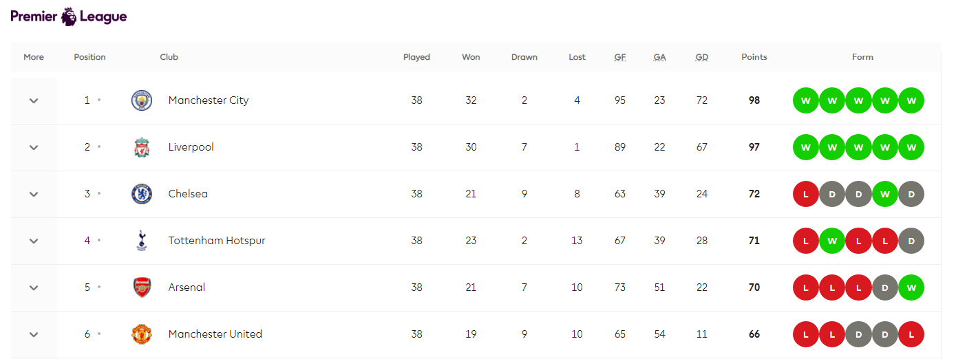Expand the Manchester United row
This screenshot has height=359, width=956.
coord(34,334)
